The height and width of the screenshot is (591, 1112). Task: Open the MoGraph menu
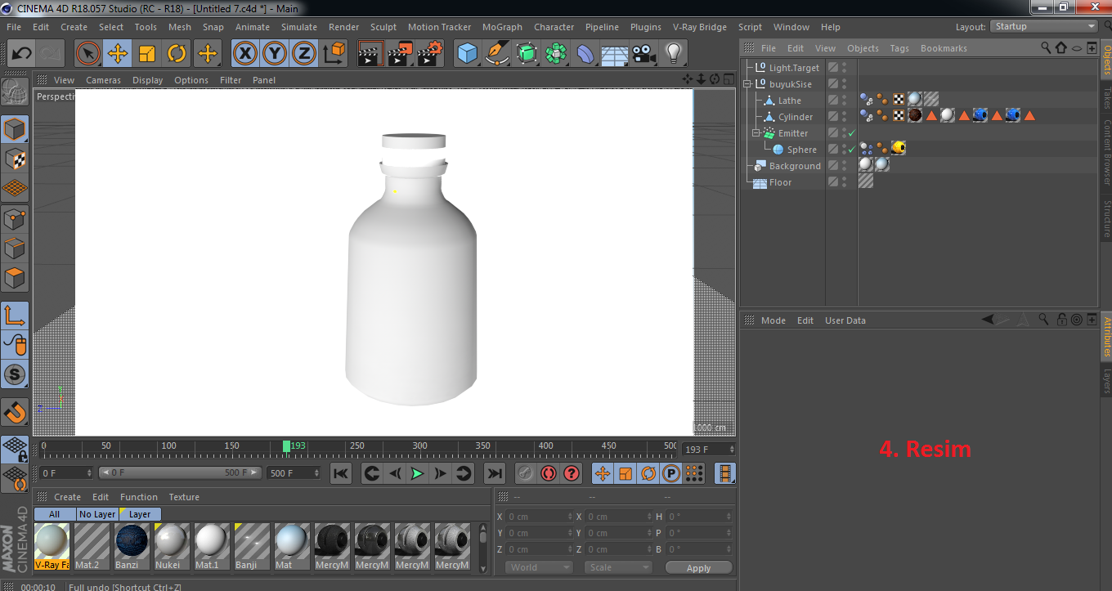(502, 27)
